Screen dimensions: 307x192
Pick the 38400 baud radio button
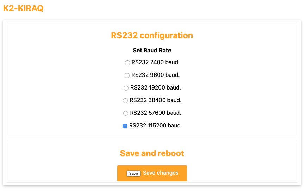click(125, 101)
